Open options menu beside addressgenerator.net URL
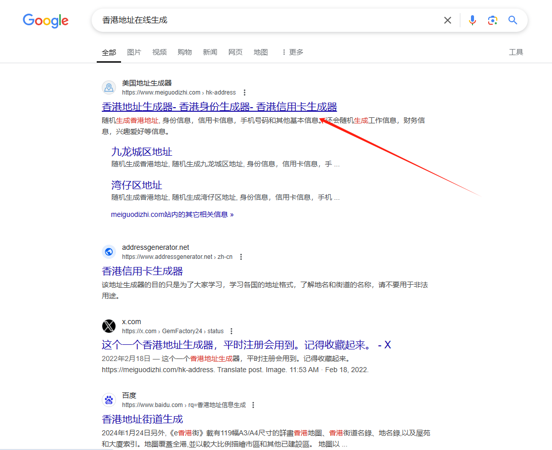The height and width of the screenshot is (450, 552). (x=241, y=257)
